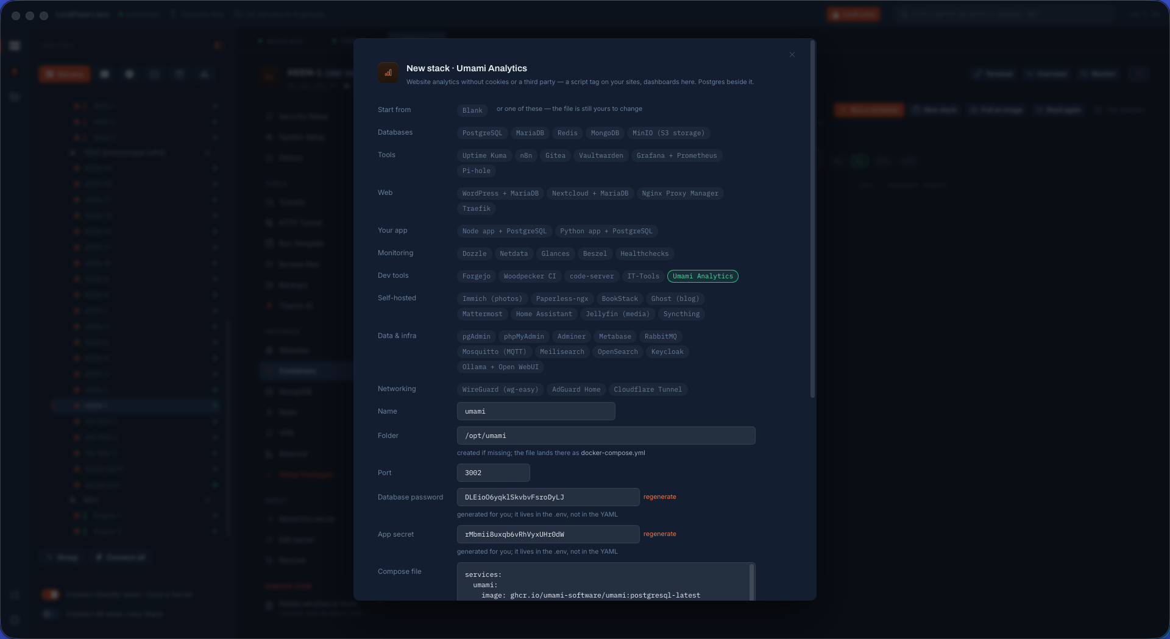1170x639 pixels.
Task: Click the Folder field /opt/umami
Action: 606,436
